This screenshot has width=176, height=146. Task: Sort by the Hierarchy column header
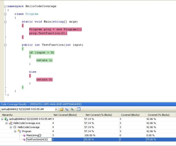(x=26, y=115)
